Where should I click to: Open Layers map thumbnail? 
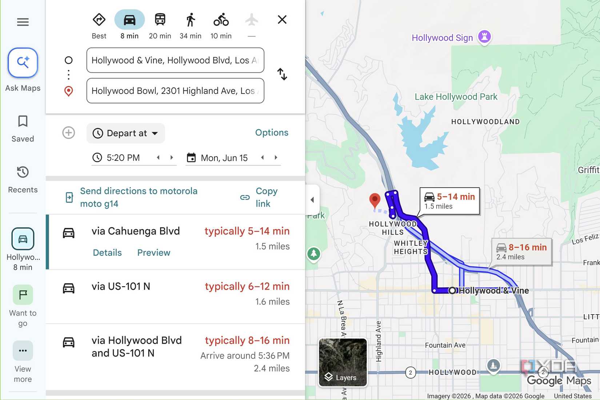pyautogui.click(x=343, y=362)
